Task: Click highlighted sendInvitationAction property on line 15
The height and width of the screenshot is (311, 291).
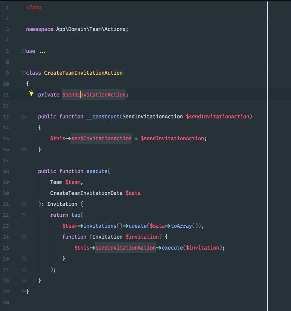Action: (101, 138)
